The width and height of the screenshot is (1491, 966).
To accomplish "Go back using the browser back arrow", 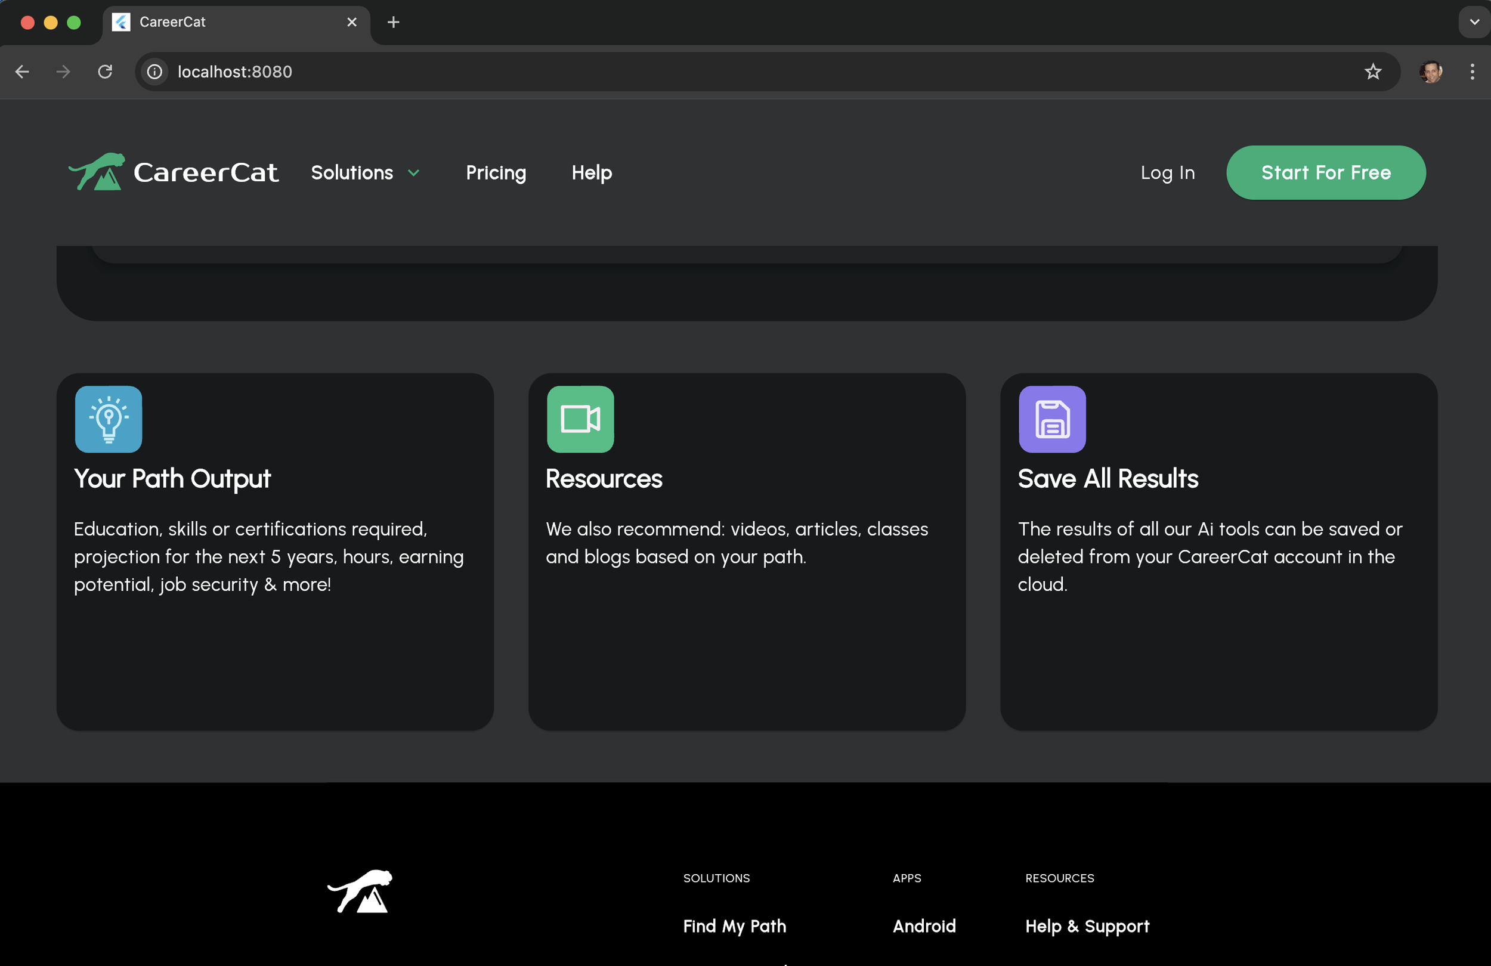I will tap(22, 72).
